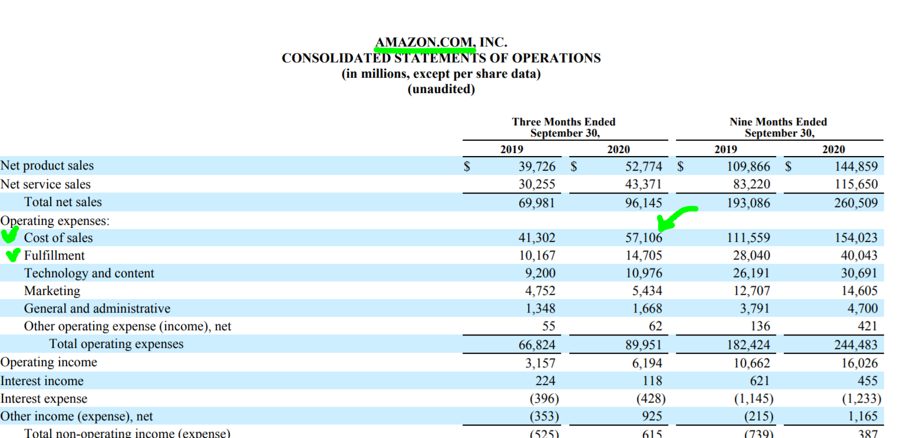Click the "Three Months Ended" column group header
901x438 pixels.
pyautogui.click(x=564, y=122)
